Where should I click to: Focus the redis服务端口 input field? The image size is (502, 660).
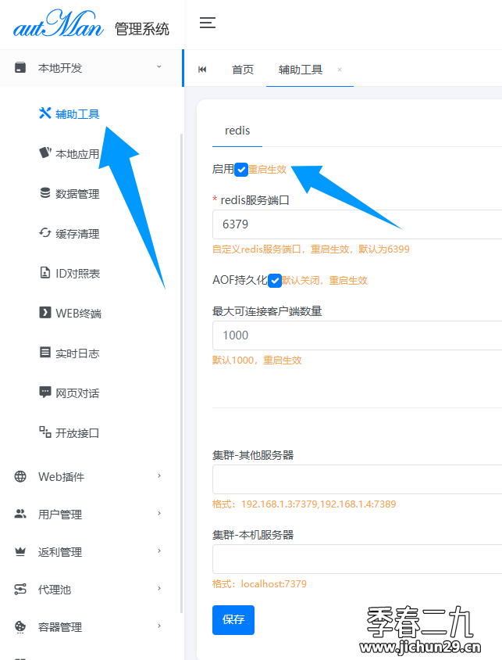[x=357, y=224]
